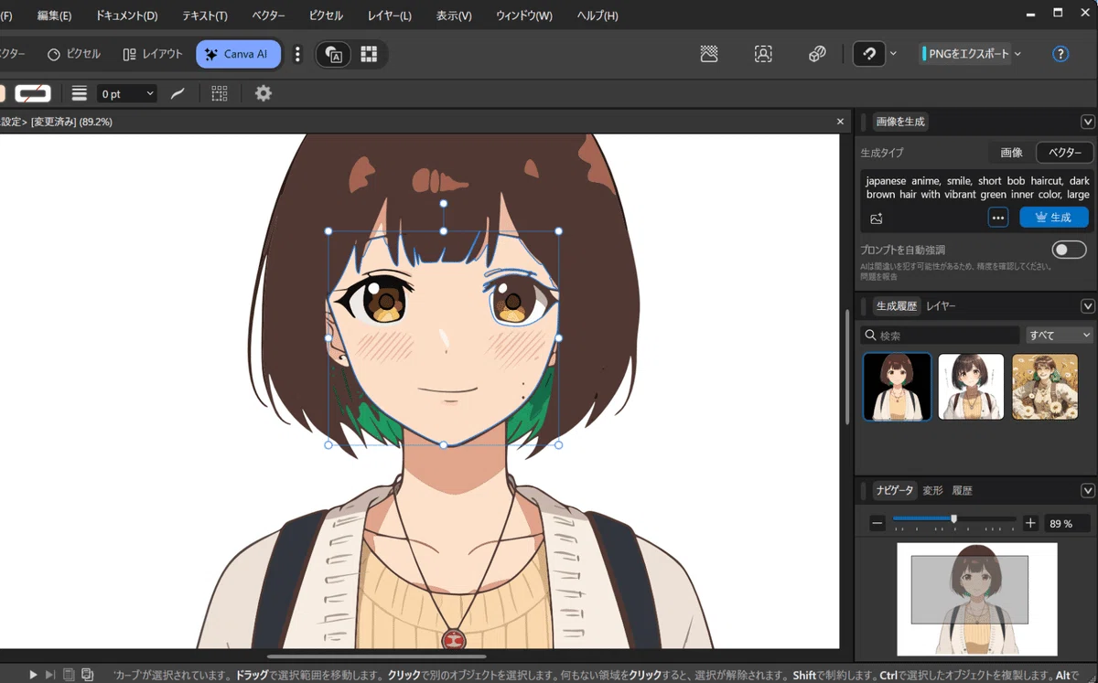The height and width of the screenshot is (683, 1098).
Task: Select 画像 generation type
Action: (x=1011, y=153)
